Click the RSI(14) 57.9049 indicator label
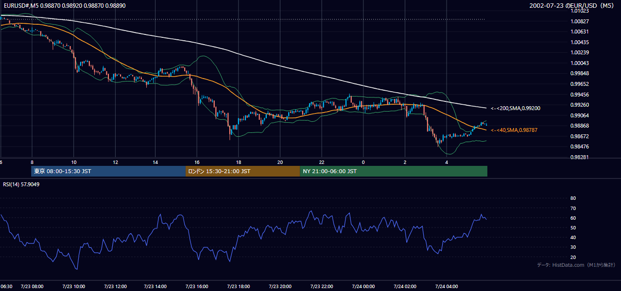 21,184
